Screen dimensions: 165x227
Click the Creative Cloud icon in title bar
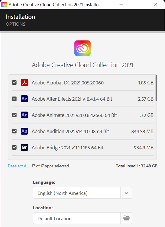pyautogui.click(x=4, y=5)
